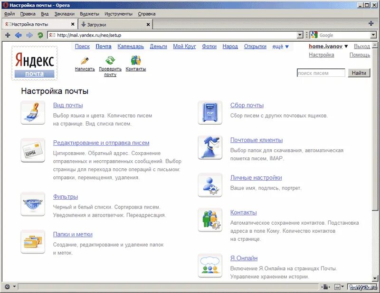Click the Проверить почту refresh icon
The height and width of the screenshot is (293, 380).
[x=110, y=60]
